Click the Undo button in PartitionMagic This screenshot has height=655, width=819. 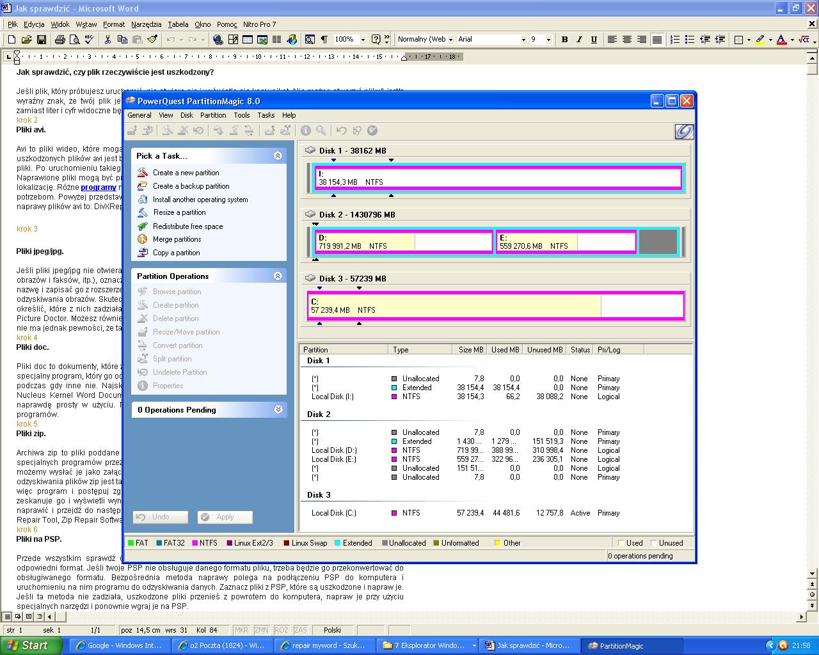click(161, 517)
